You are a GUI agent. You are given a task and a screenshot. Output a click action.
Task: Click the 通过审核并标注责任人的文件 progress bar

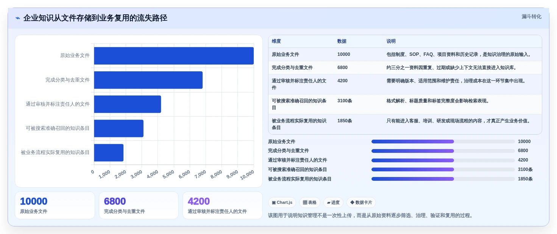[x=443, y=160]
